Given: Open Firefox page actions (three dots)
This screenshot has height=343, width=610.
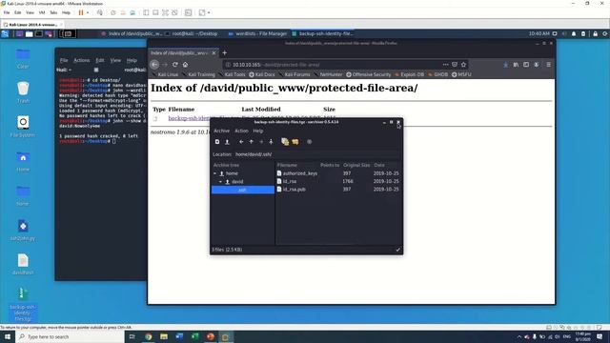Looking at the screenshot, I should (x=445, y=65).
